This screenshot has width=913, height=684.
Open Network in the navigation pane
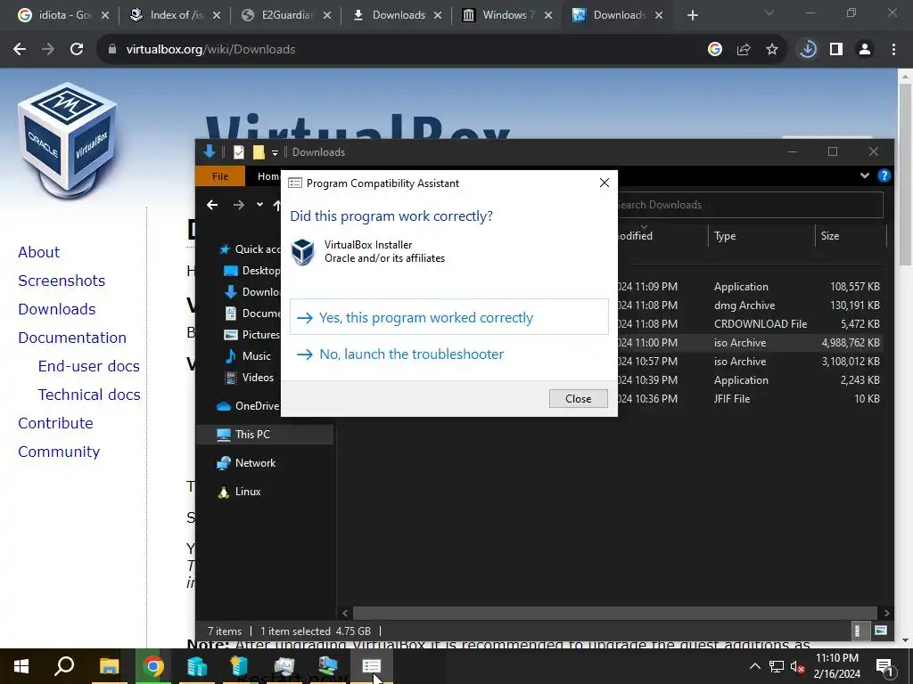point(246,463)
